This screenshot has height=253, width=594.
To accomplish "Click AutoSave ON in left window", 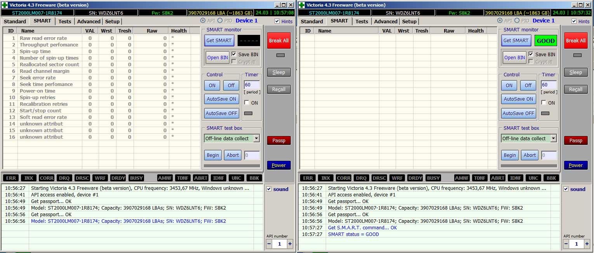I will click(221, 99).
